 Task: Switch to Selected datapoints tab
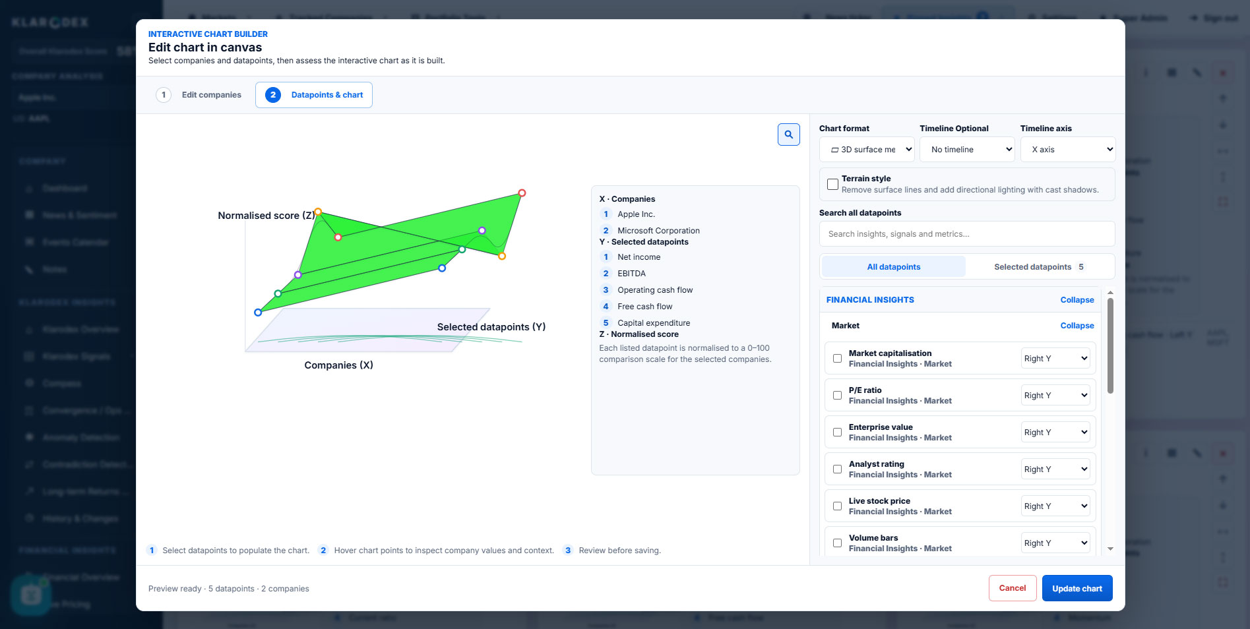pos(1039,267)
